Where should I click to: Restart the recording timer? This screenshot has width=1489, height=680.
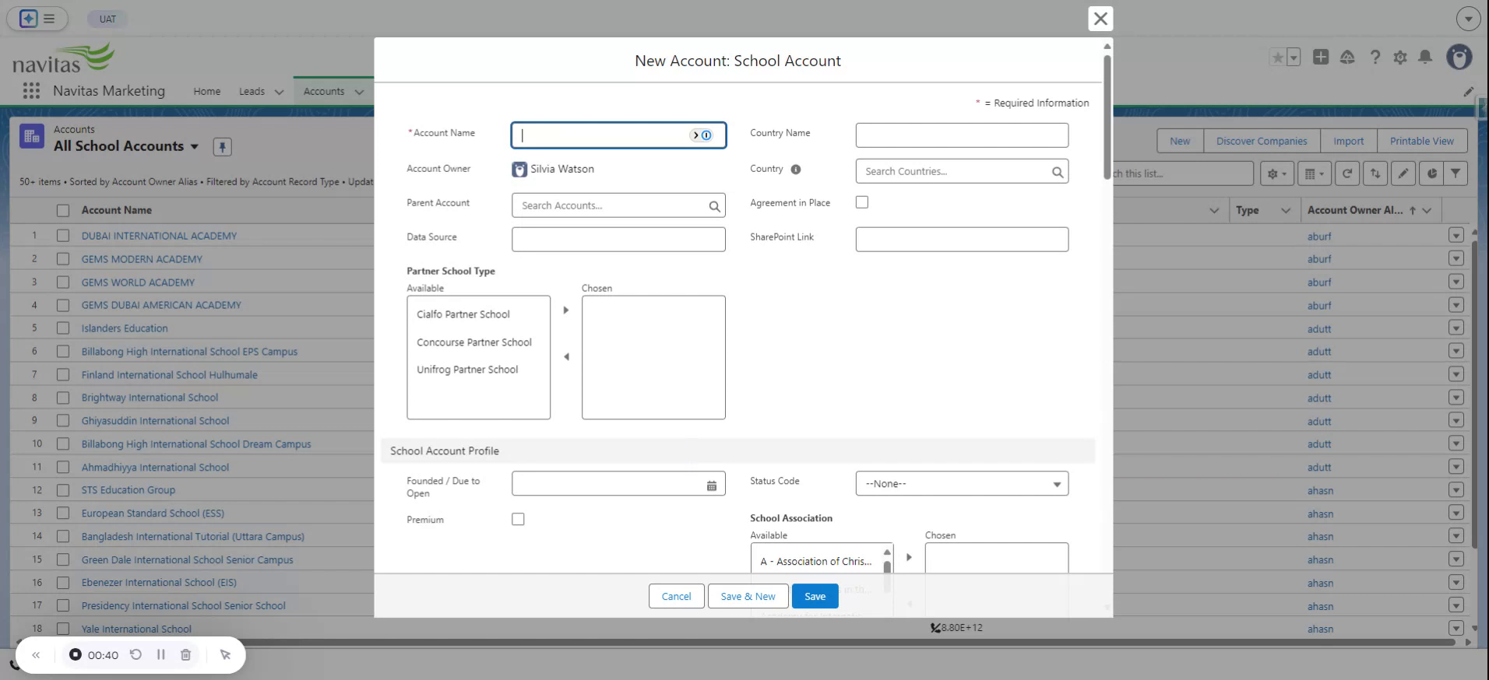point(136,654)
